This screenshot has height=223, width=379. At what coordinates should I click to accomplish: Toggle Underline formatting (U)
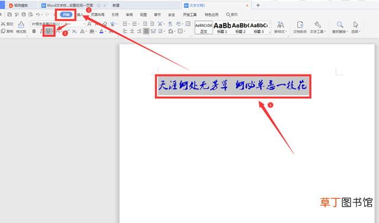pos(48,31)
